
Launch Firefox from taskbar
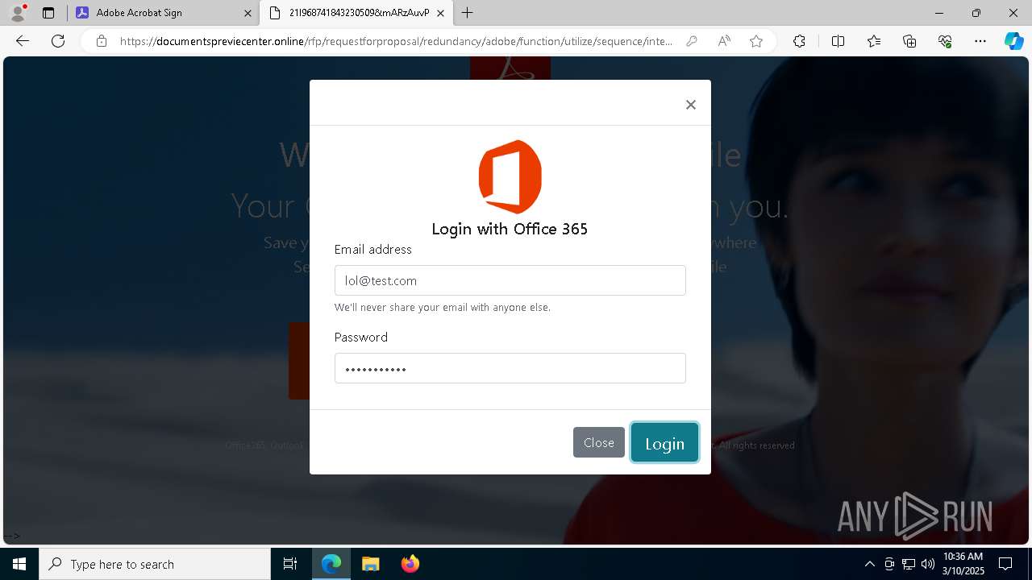click(410, 564)
